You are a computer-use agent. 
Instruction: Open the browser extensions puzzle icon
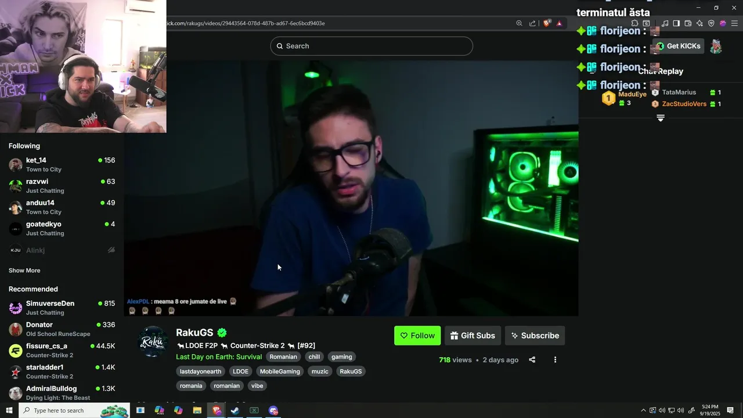[x=634, y=23]
